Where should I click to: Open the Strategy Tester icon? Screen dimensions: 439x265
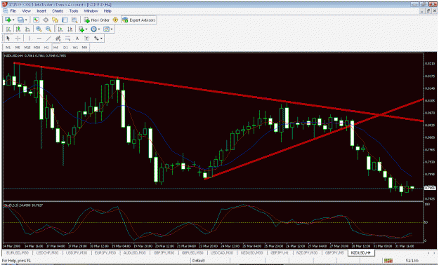(x=74, y=20)
